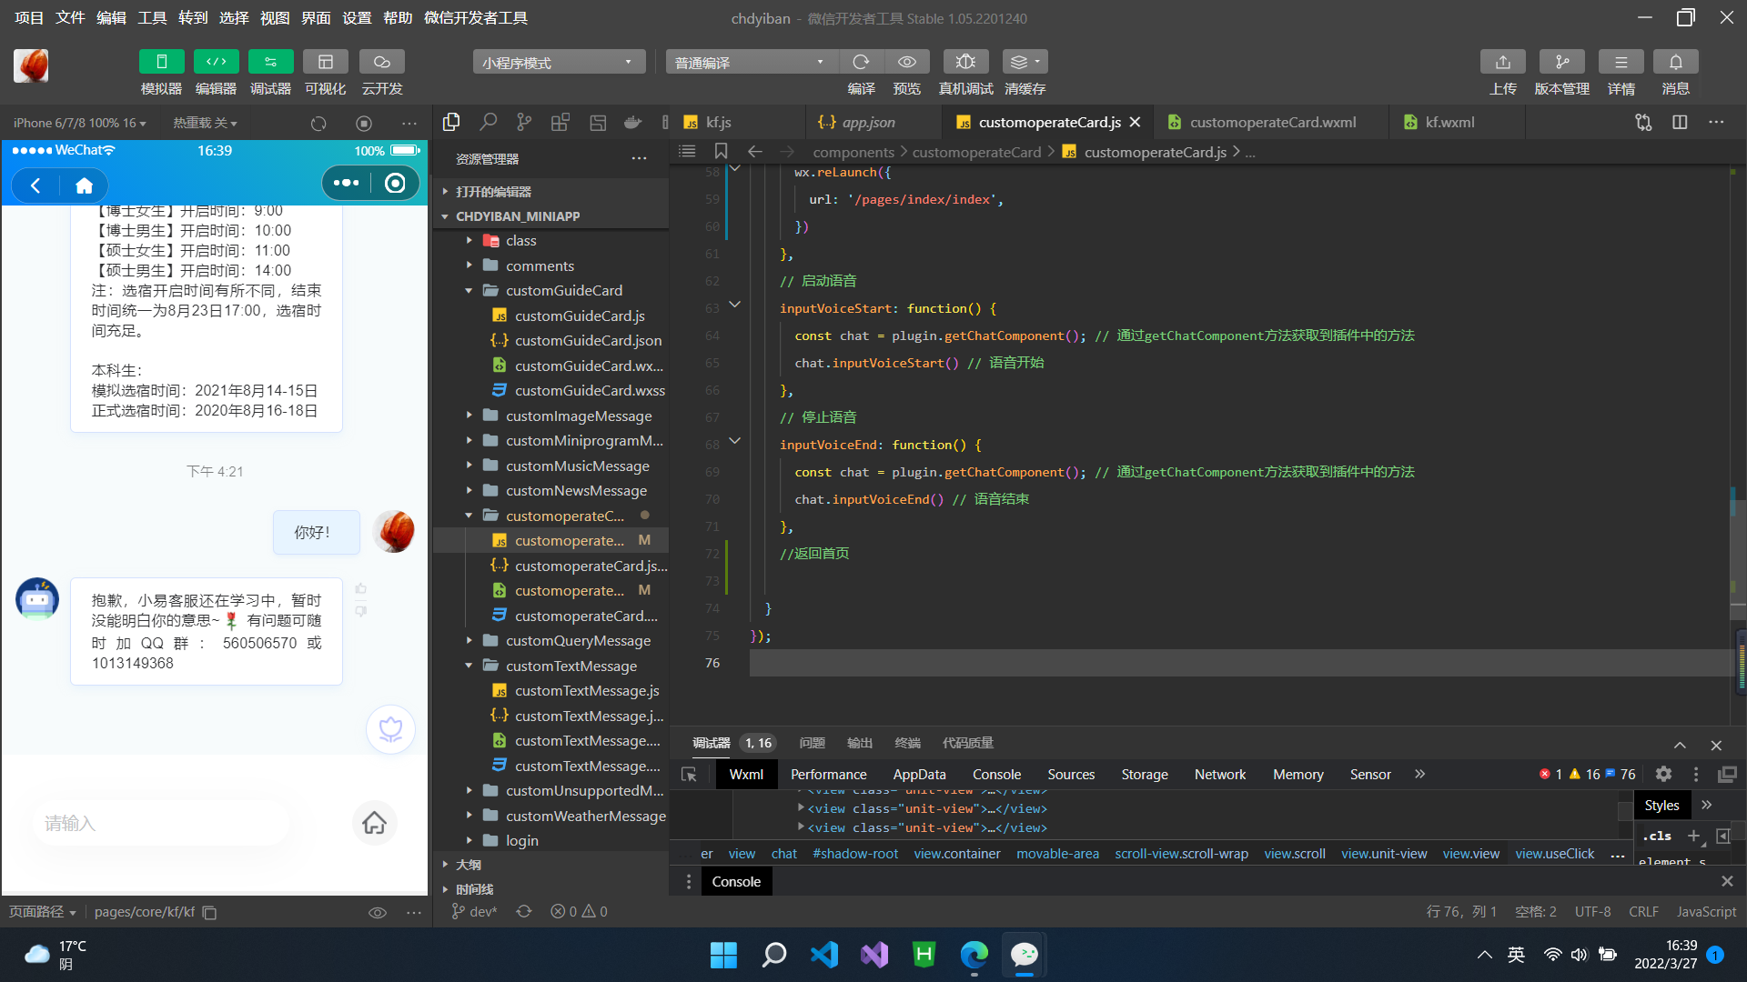Toggle the debugger panel button
The width and height of the screenshot is (1747, 982).
point(270,62)
